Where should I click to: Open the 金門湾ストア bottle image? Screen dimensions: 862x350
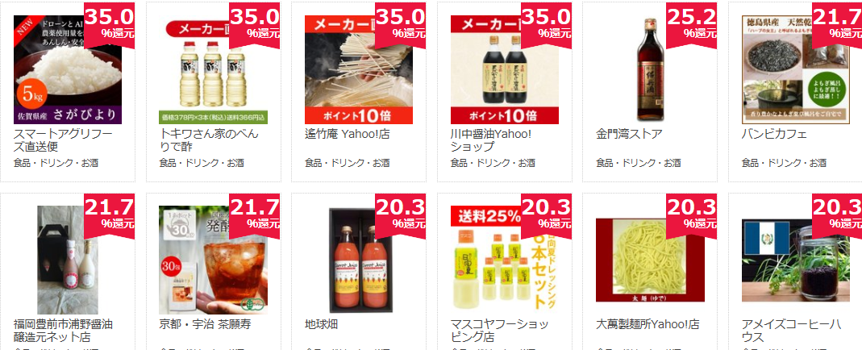tap(651, 70)
